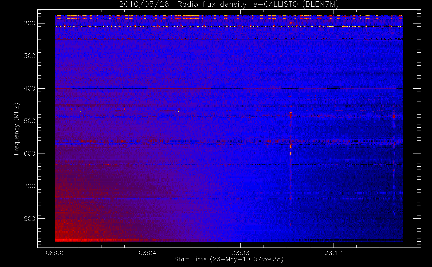
Task: Click the 300 frequency tick label
Action: click(29, 56)
